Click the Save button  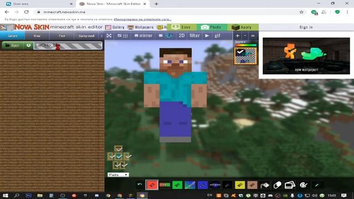pos(181,27)
